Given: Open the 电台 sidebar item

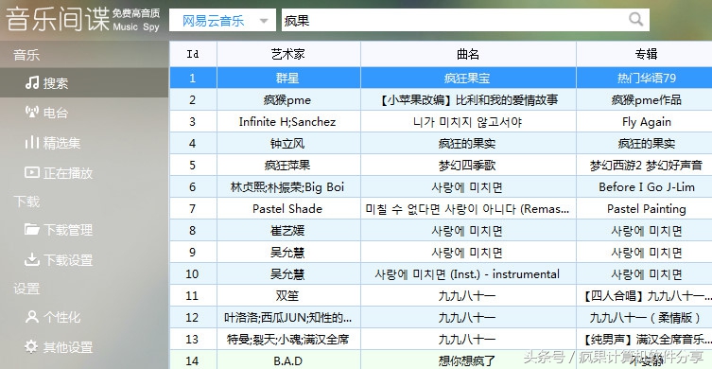Looking at the screenshot, I should pos(84,113).
